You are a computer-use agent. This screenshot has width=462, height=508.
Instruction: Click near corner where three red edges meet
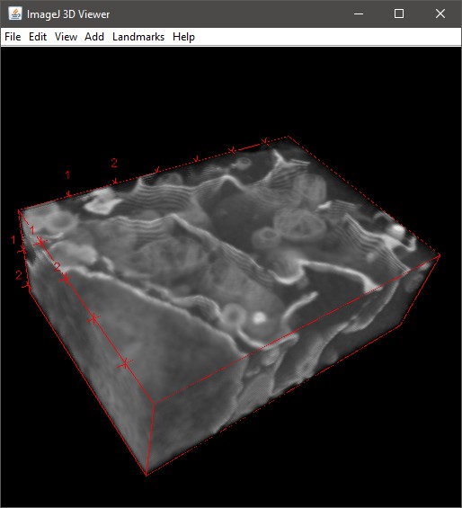(x=154, y=403)
